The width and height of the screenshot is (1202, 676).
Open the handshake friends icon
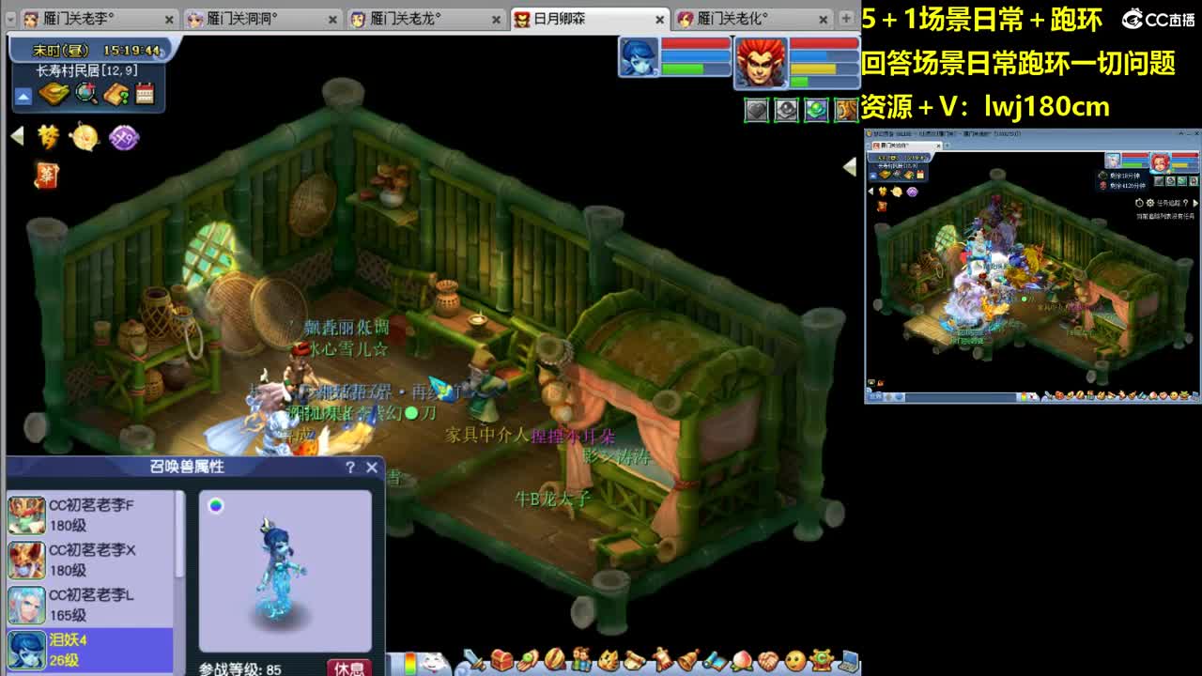tap(768, 661)
